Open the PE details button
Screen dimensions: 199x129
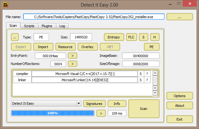[x=152, y=47]
